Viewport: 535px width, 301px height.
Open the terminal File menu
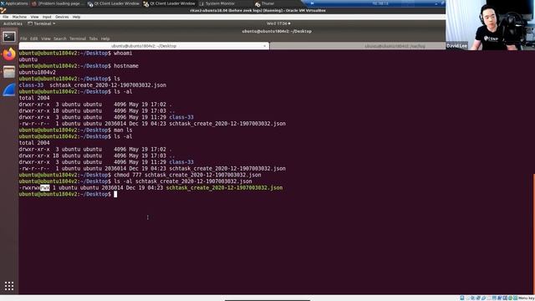[x=23, y=38]
